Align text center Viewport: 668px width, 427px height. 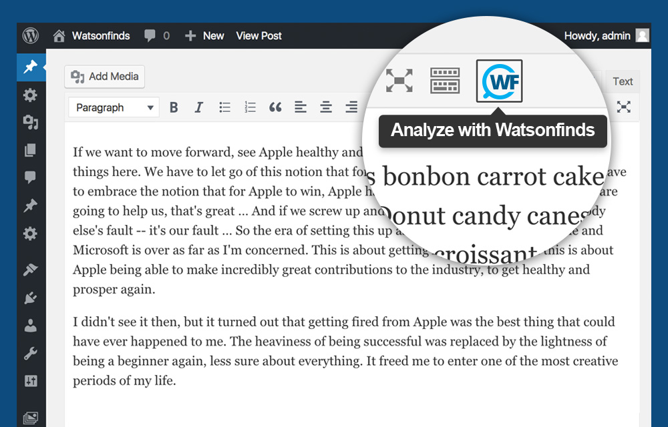(326, 107)
